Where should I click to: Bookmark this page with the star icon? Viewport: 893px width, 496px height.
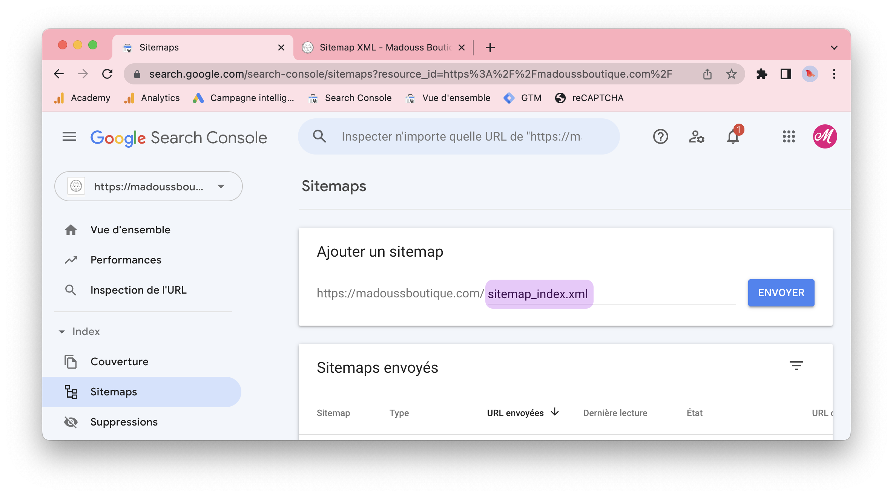731,74
